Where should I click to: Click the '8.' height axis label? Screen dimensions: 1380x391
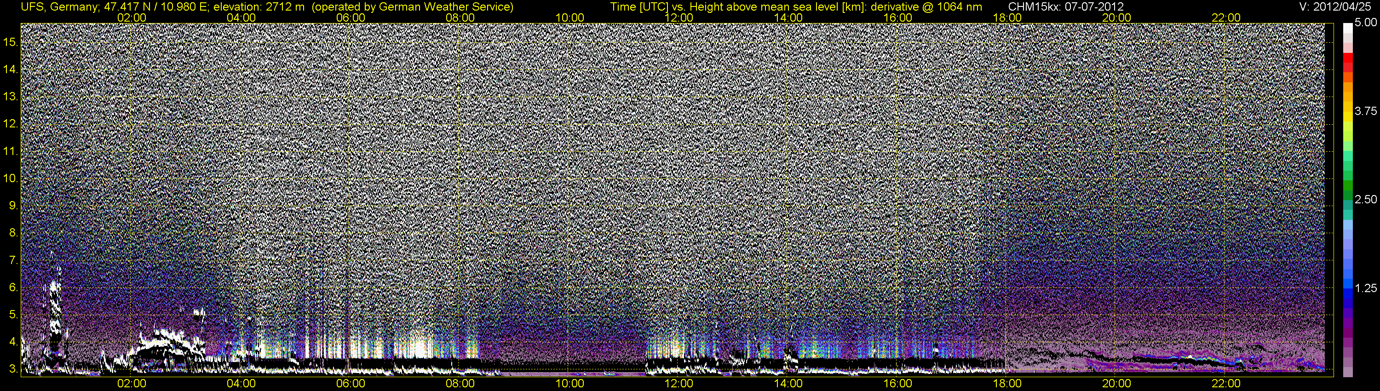click(14, 233)
